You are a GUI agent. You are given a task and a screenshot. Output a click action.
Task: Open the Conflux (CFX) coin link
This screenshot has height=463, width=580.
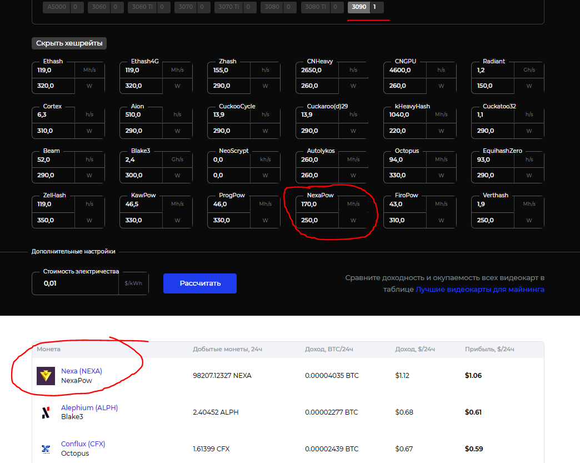point(83,444)
